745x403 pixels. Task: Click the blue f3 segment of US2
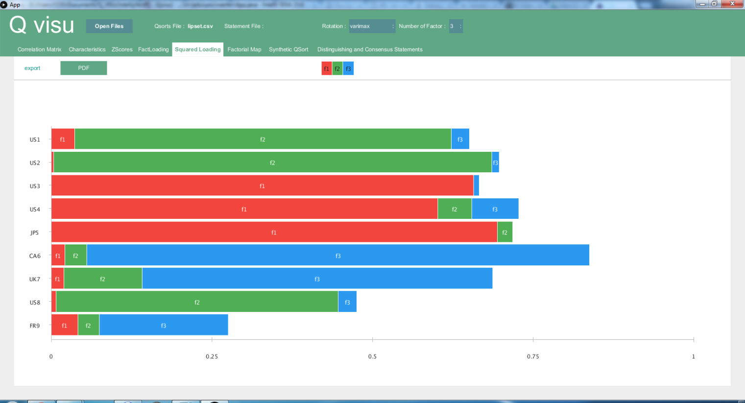pos(495,162)
